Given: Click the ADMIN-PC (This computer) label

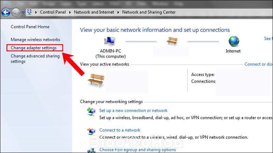Looking at the screenshot, I should pyautogui.click(x=111, y=54).
